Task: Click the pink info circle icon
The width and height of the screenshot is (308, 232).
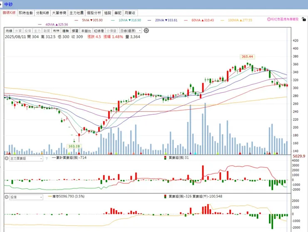Action: click(x=269, y=19)
